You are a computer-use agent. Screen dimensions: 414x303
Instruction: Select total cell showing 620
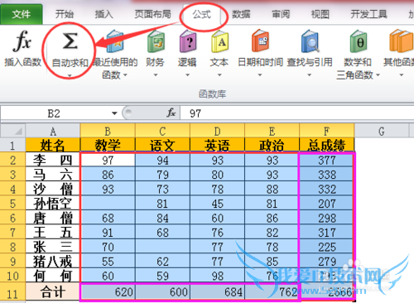tap(108, 292)
